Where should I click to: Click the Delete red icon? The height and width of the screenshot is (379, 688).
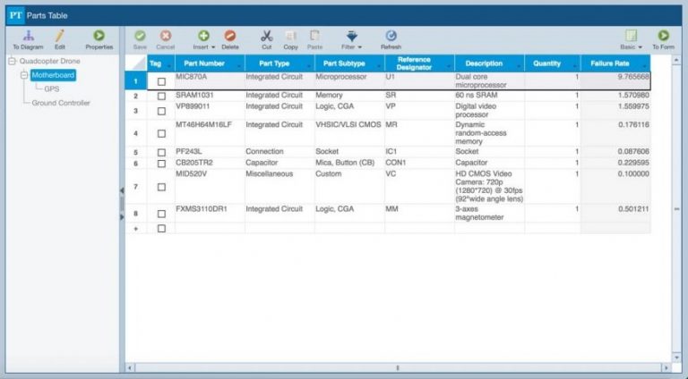pos(230,36)
